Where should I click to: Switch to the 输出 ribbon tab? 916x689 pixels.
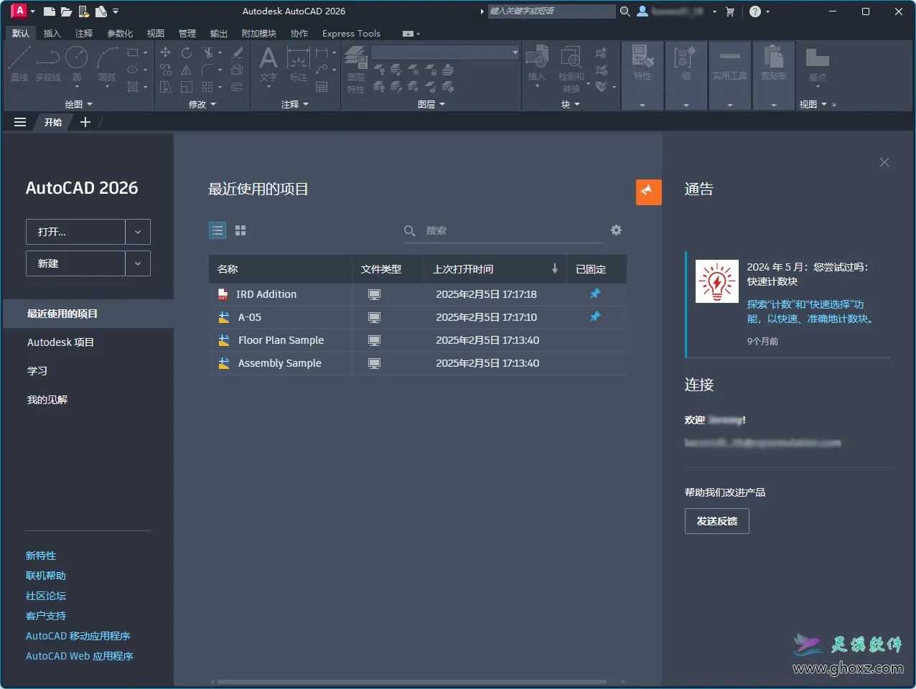click(219, 34)
